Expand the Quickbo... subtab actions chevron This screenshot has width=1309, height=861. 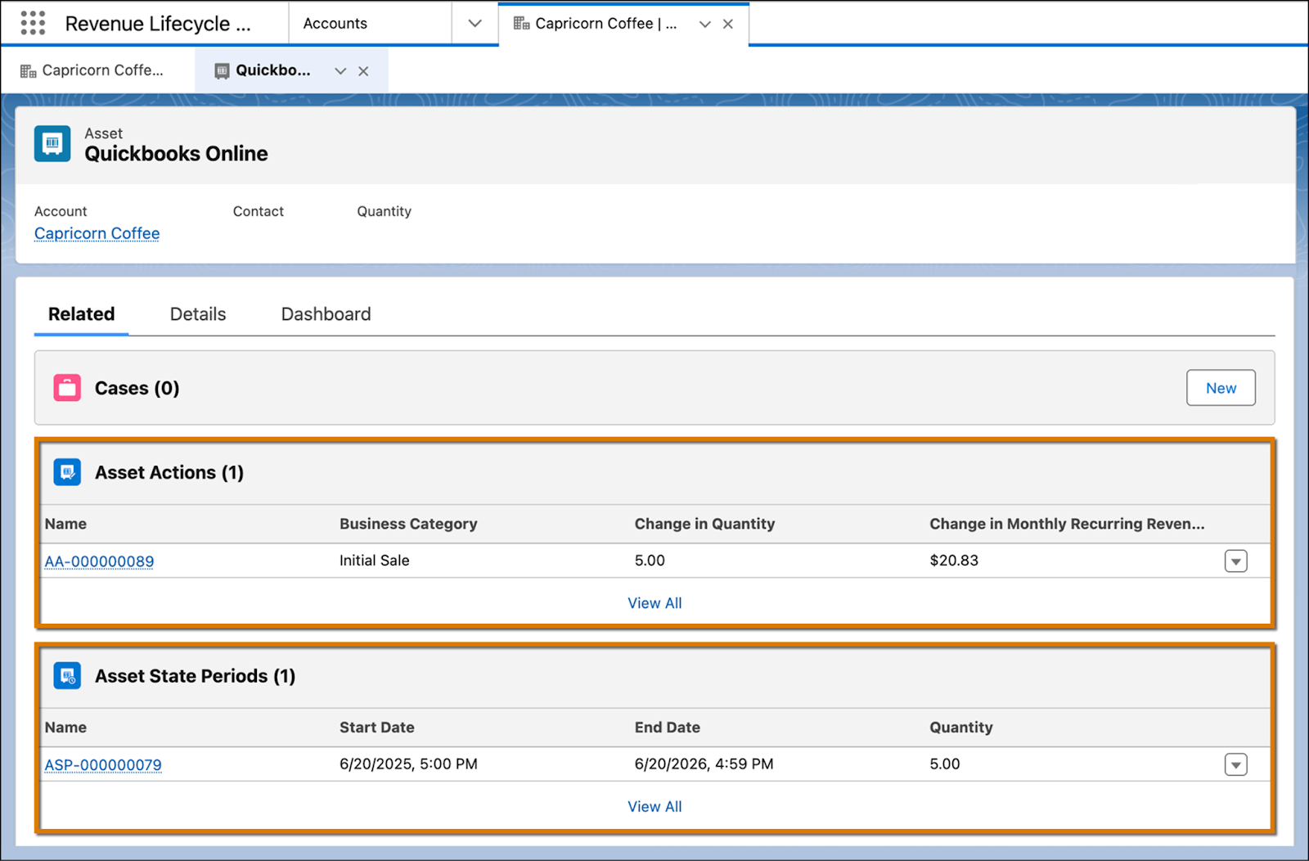[340, 71]
